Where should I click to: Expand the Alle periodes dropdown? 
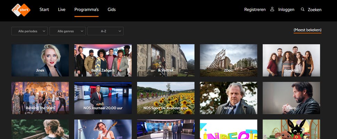pos(30,31)
